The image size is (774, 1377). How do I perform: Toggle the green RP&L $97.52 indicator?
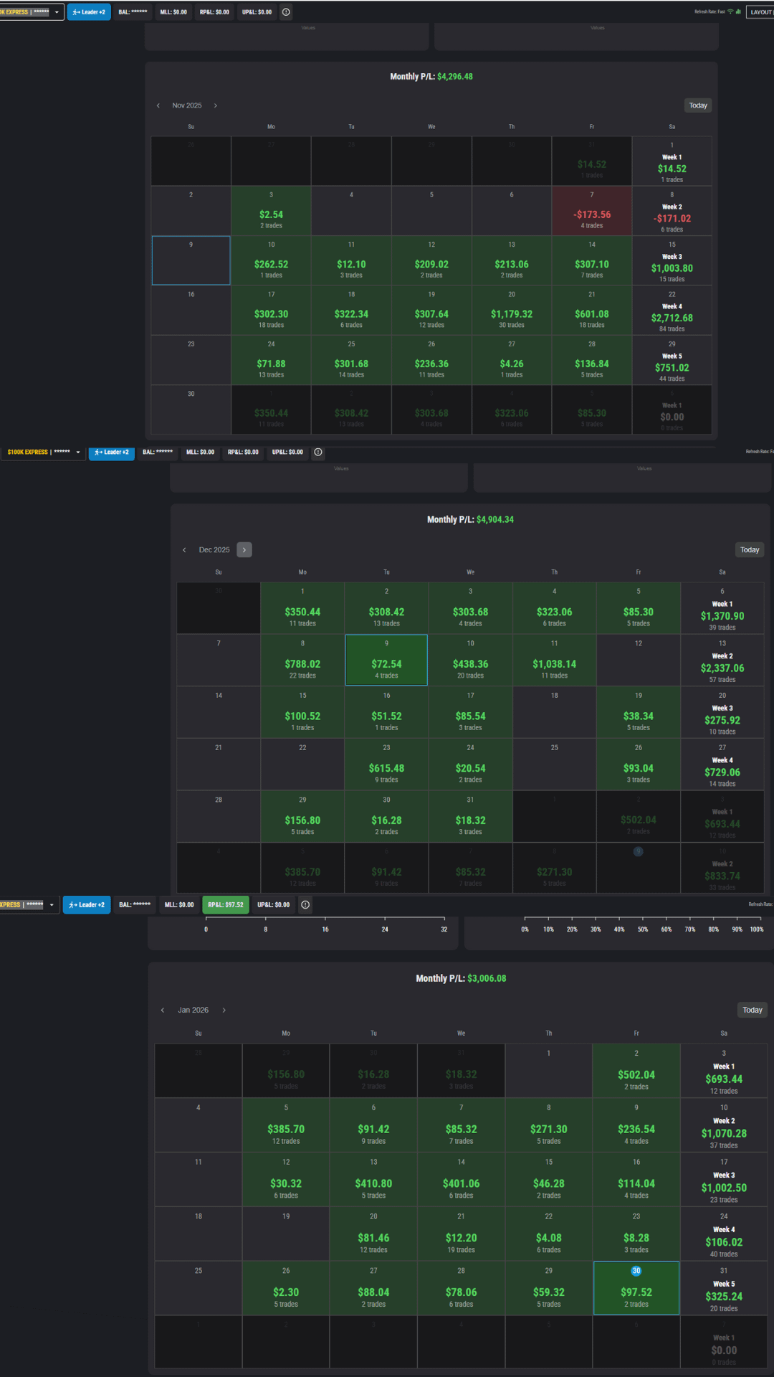(x=225, y=905)
